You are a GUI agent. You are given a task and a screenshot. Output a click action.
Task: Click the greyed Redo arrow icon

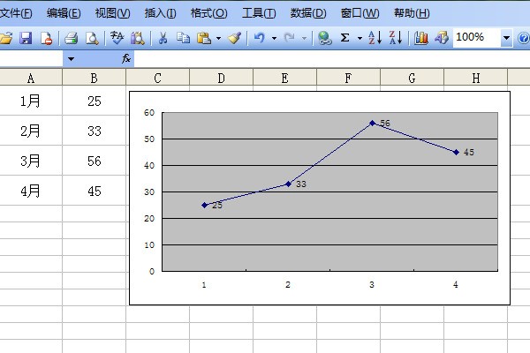pyautogui.click(x=290, y=38)
